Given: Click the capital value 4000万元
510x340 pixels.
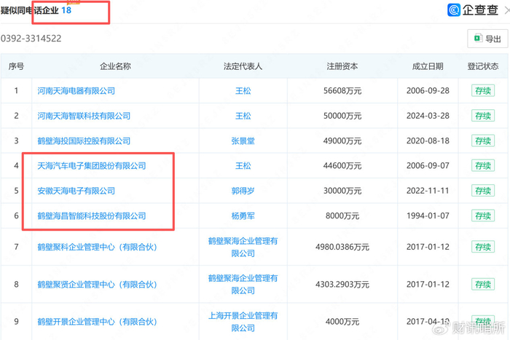Looking at the screenshot, I should click(x=342, y=322).
